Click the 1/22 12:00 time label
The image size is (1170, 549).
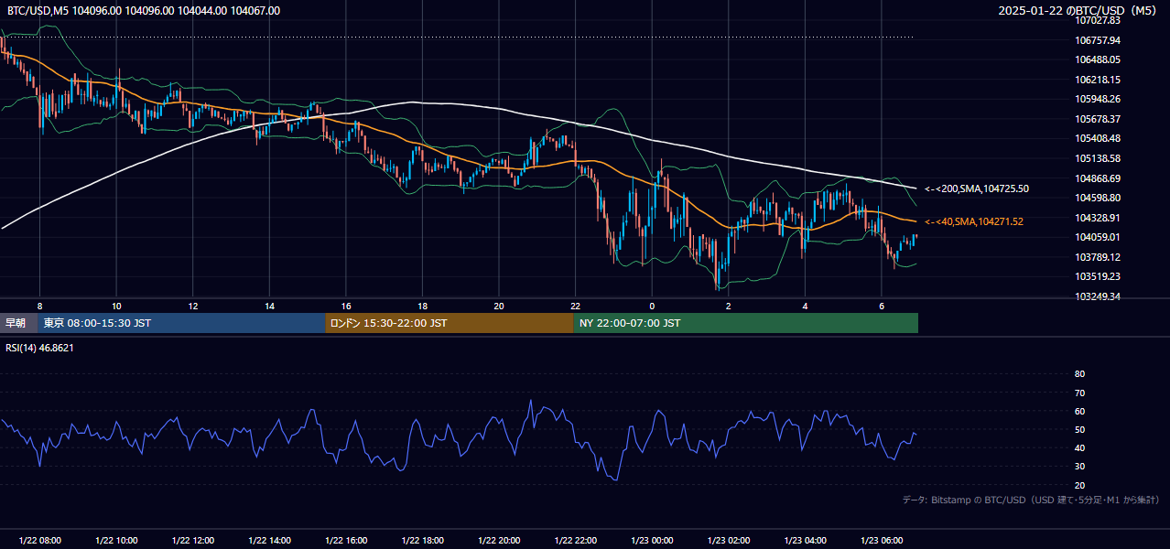pyautogui.click(x=192, y=541)
